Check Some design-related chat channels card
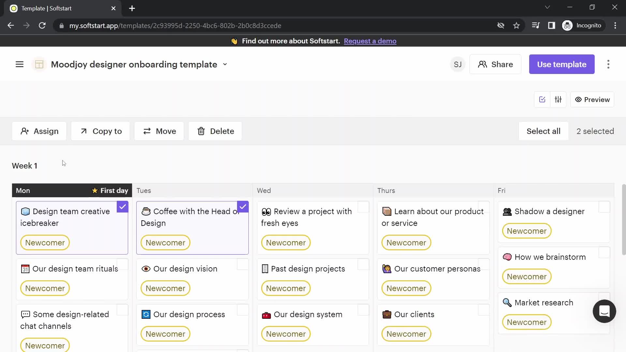 (123, 310)
